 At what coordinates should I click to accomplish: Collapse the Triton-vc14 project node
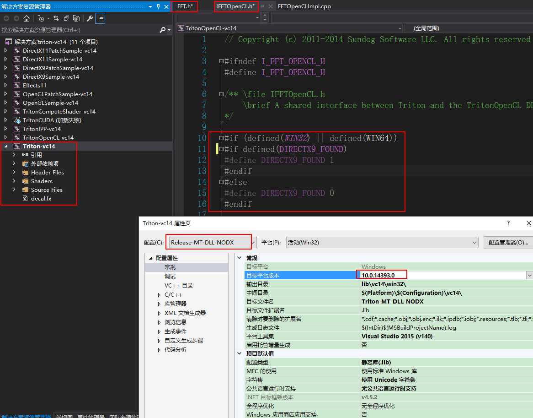(x=5, y=147)
